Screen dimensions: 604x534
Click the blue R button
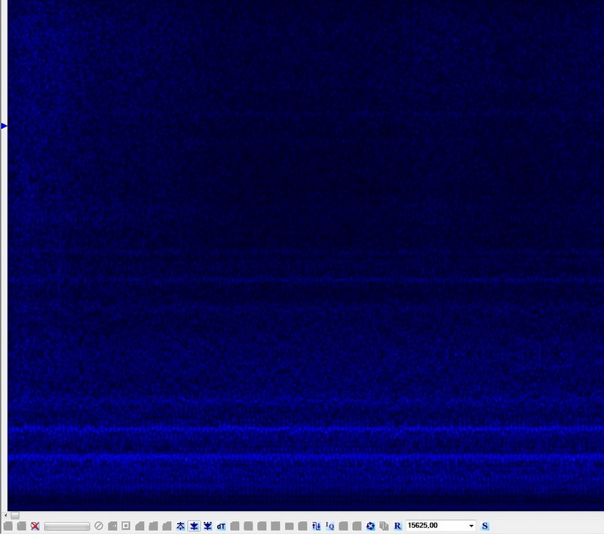point(397,526)
